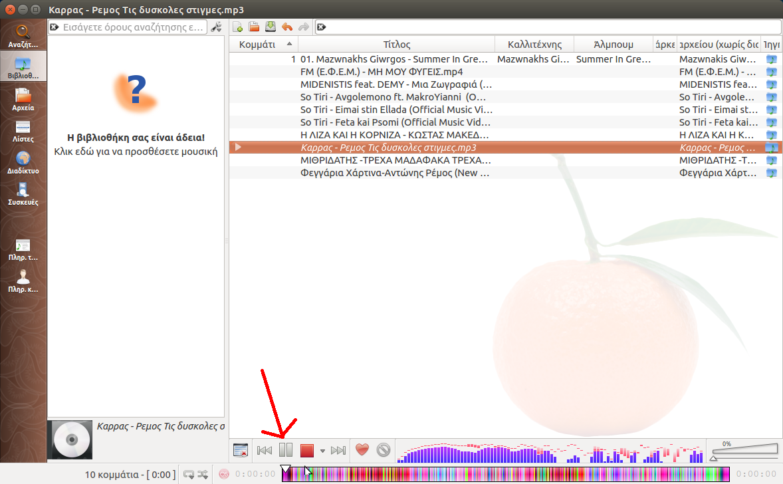Skip to next track
The height and width of the screenshot is (484, 783).
338,451
